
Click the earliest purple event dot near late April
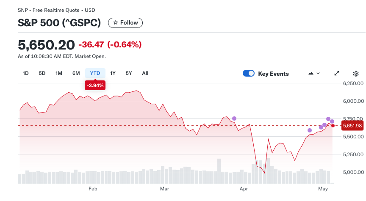click(310, 130)
